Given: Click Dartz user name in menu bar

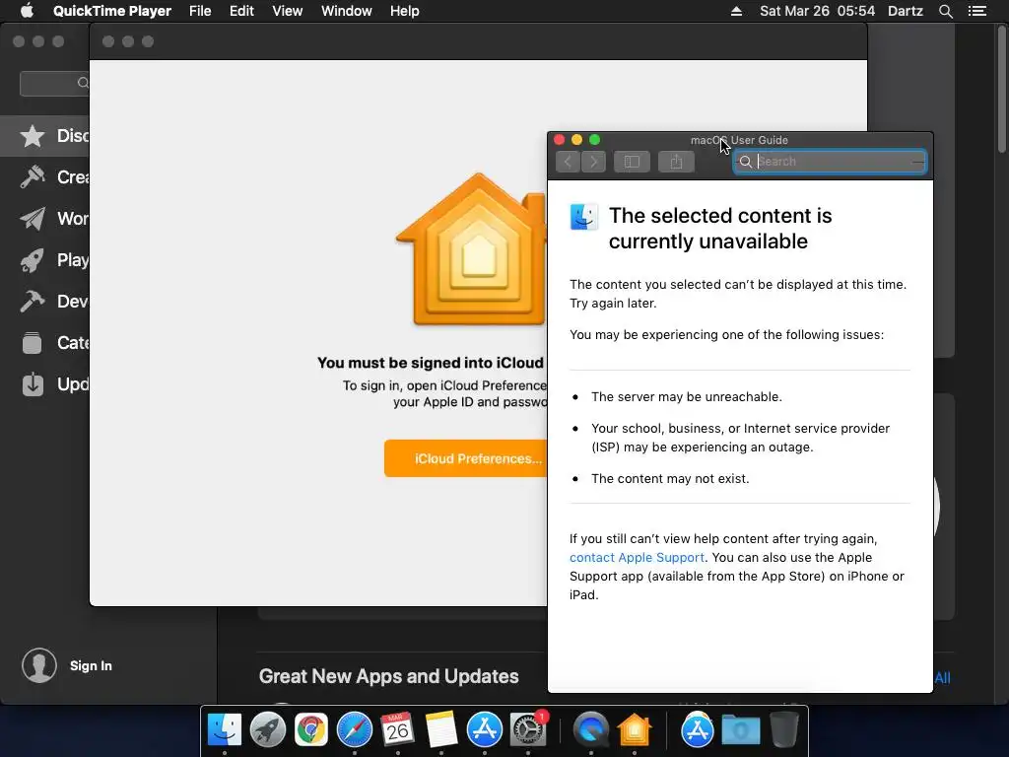Looking at the screenshot, I should 905,11.
